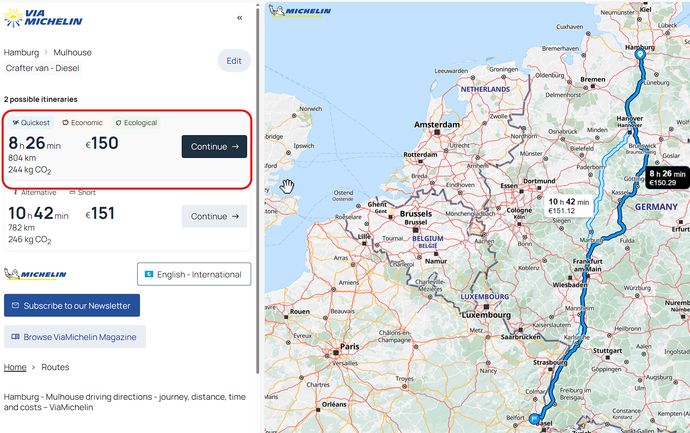Open the English - International language selector
The width and height of the screenshot is (690, 433).
tap(194, 274)
